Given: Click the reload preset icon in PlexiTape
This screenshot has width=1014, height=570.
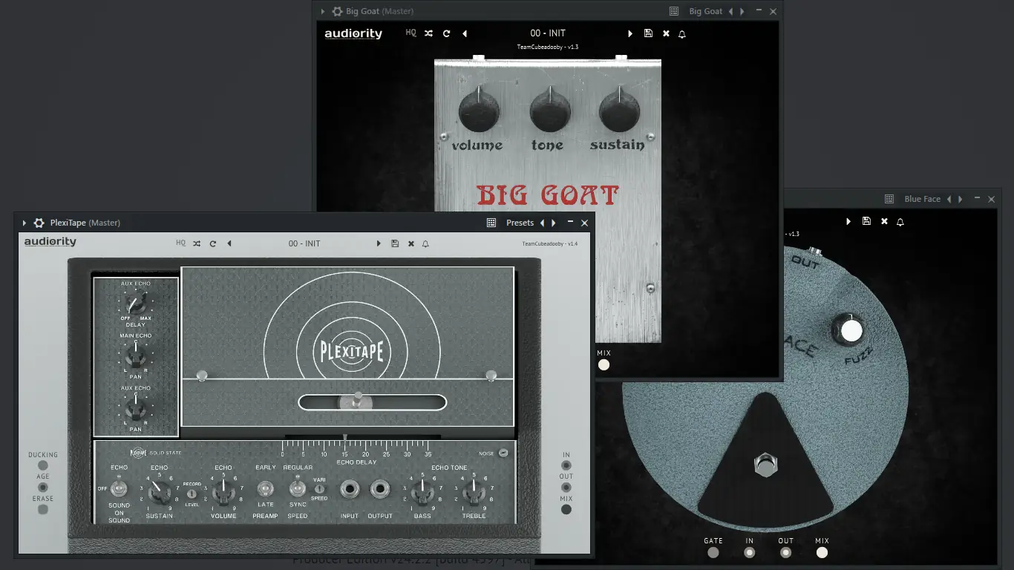Looking at the screenshot, I should pyautogui.click(x=213, y=243).
